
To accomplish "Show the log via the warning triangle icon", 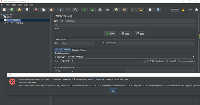I will pyautogui.click(x=183, y=10).
